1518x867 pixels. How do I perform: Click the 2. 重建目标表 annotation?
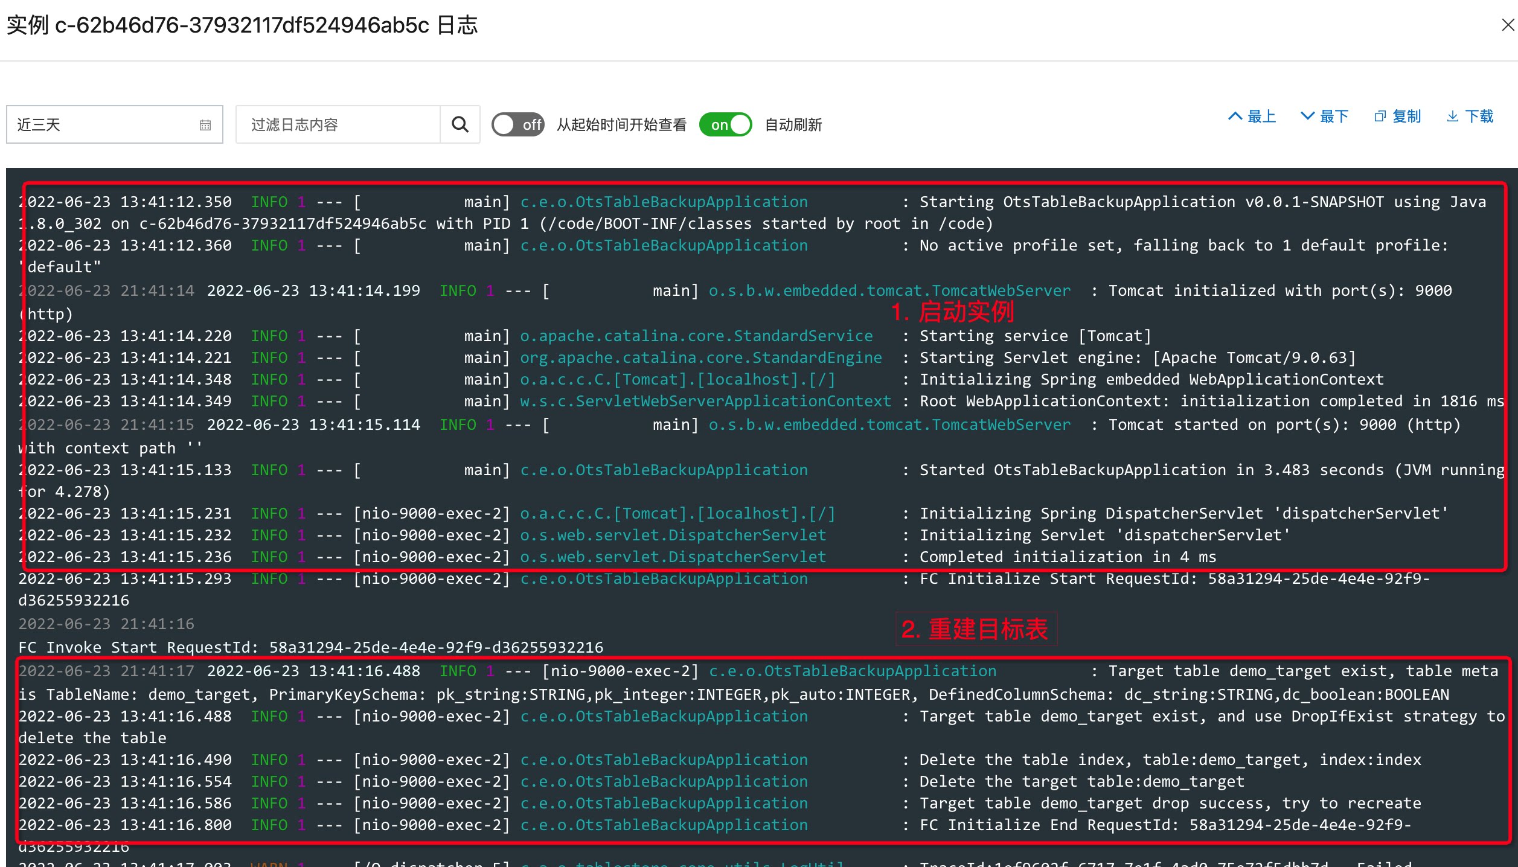pyautogui.click(x=975, y=629)
